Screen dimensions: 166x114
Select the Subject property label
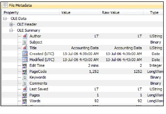pyautogui.click(x=36, y=42)
